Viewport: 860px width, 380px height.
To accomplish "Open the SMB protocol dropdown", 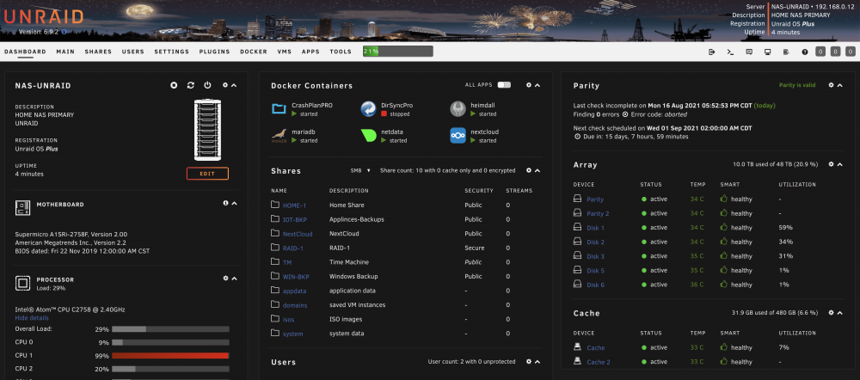I will (x=360, y=170).
